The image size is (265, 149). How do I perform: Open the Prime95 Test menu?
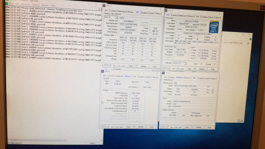[x=11, y=4]
